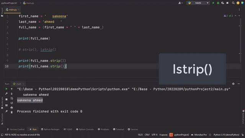Click the strip() comment on line 7
This screenshot has height=138, width=245.
tap(37, 49)
